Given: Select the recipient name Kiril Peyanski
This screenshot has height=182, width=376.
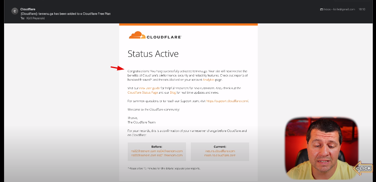Looking at the screenshot, I should 36,18.
